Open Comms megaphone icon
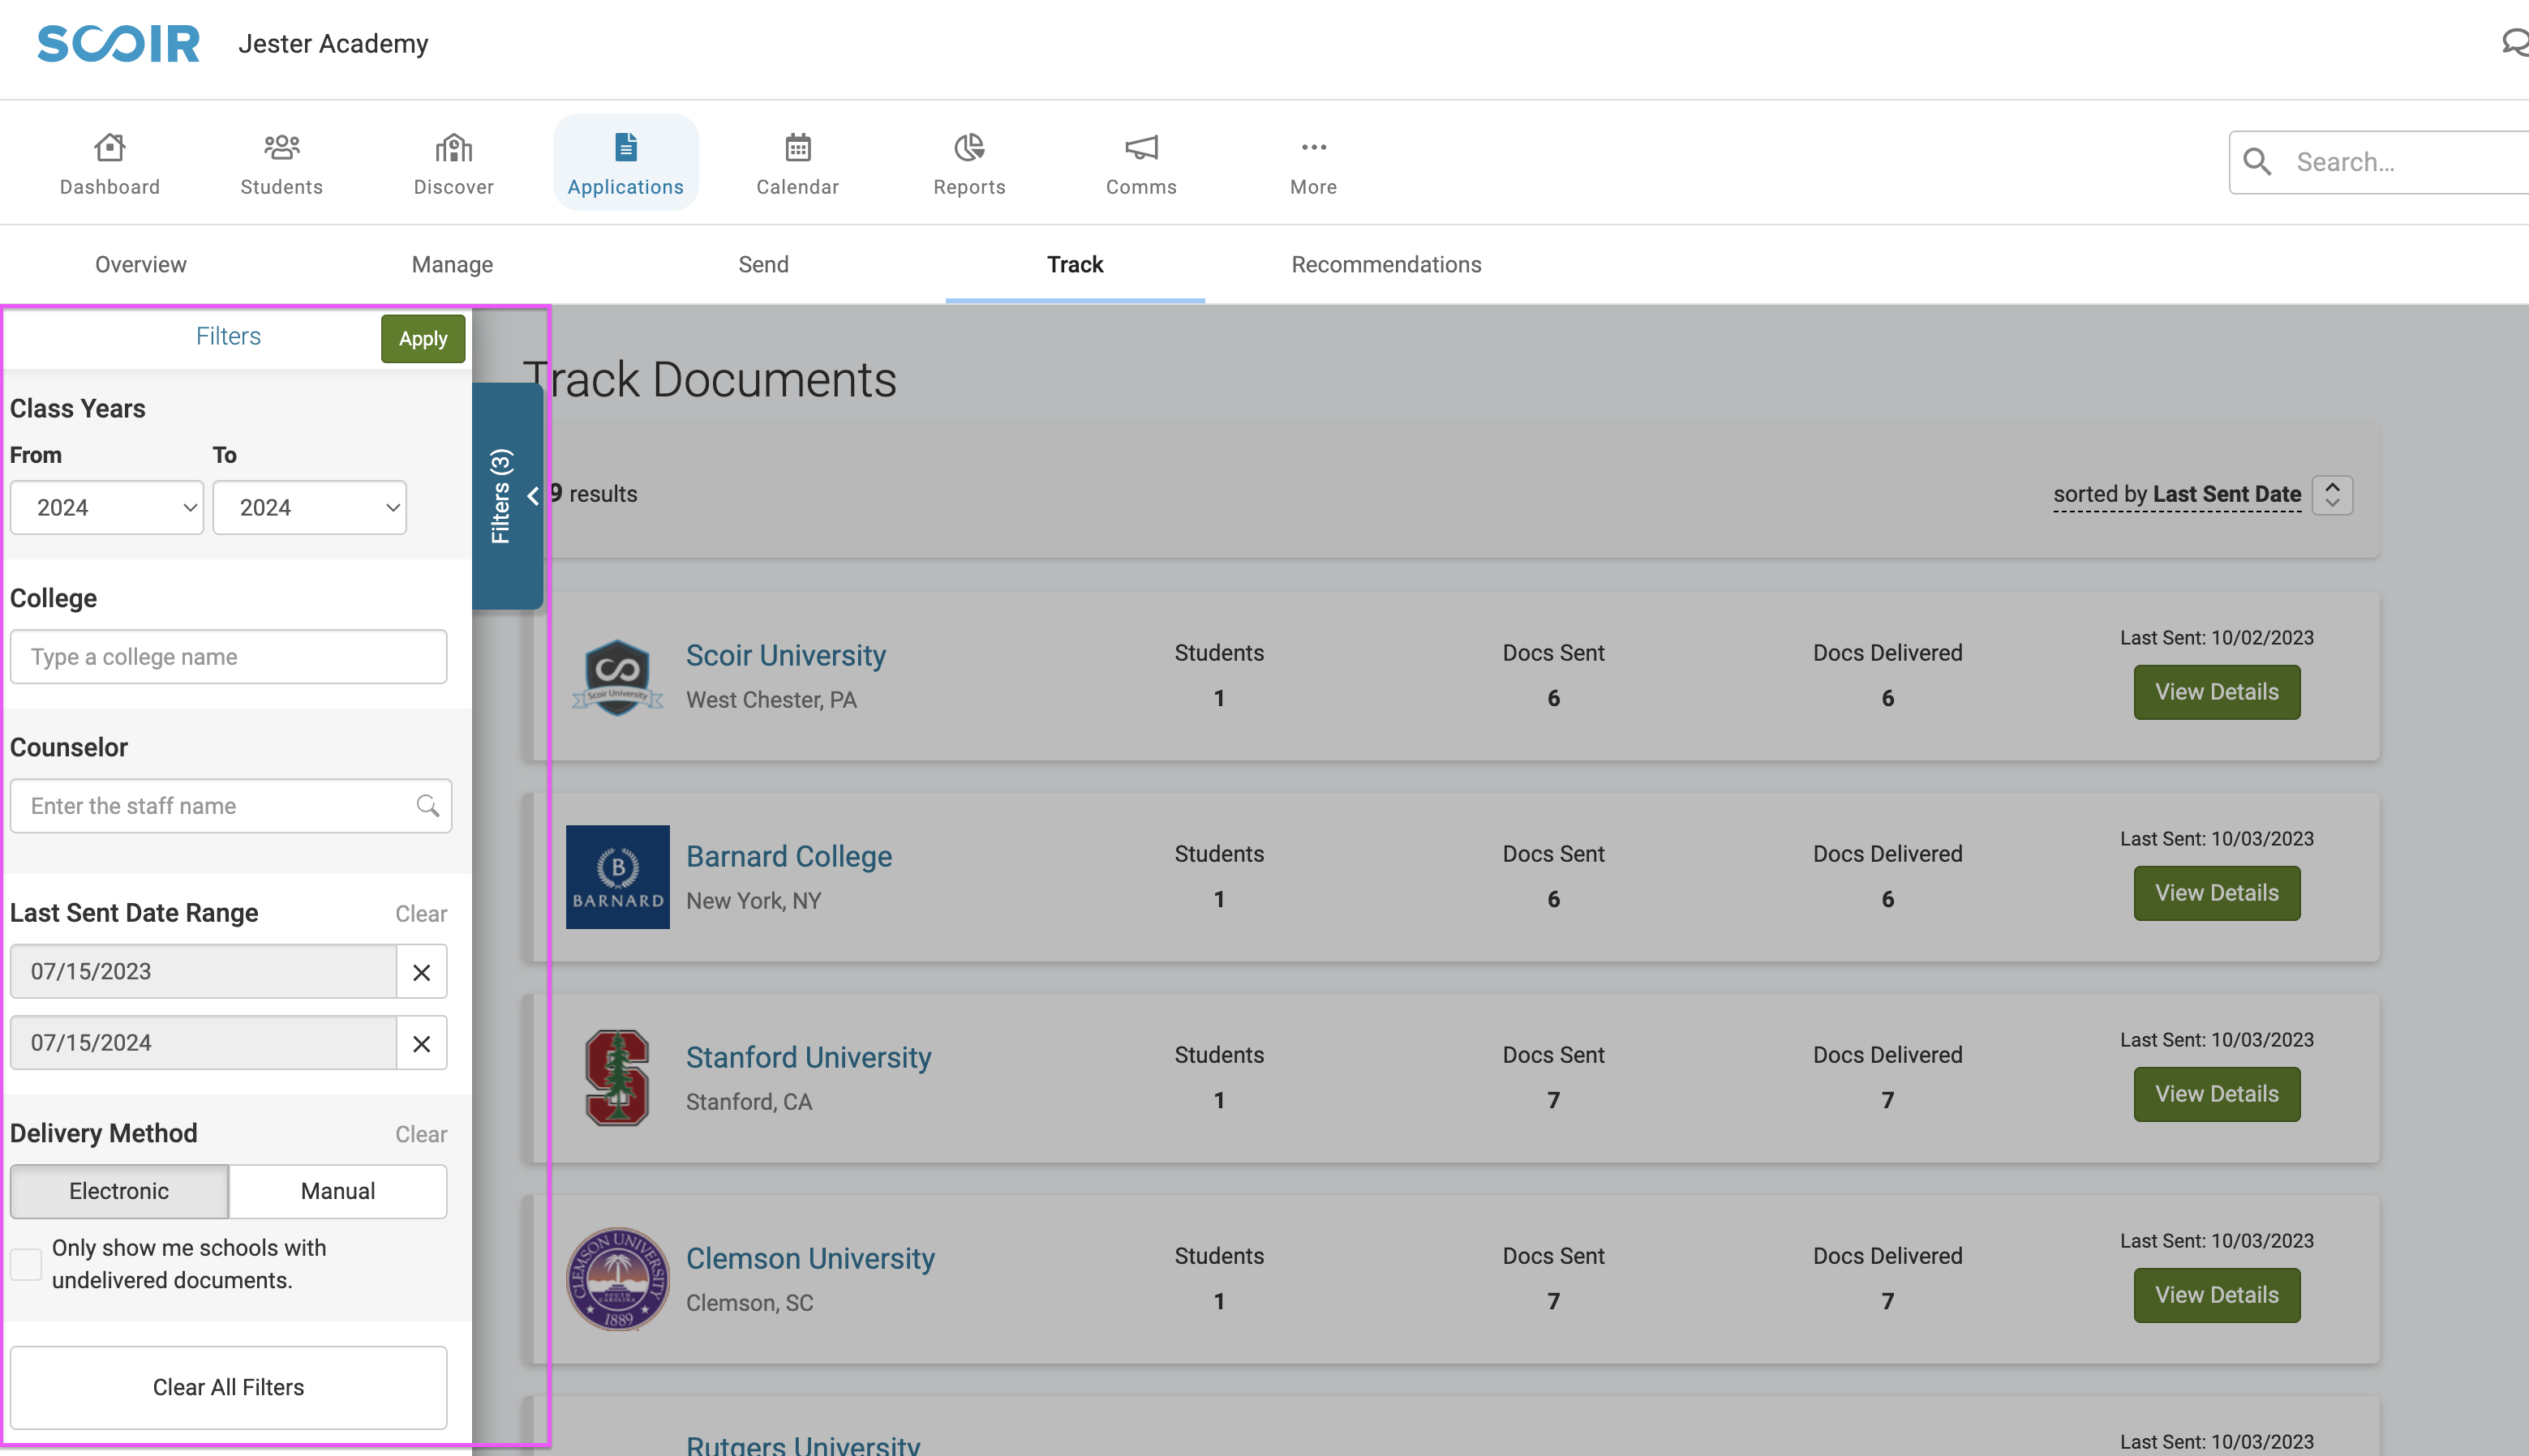2529x1456 pixels. [1140, 148]
